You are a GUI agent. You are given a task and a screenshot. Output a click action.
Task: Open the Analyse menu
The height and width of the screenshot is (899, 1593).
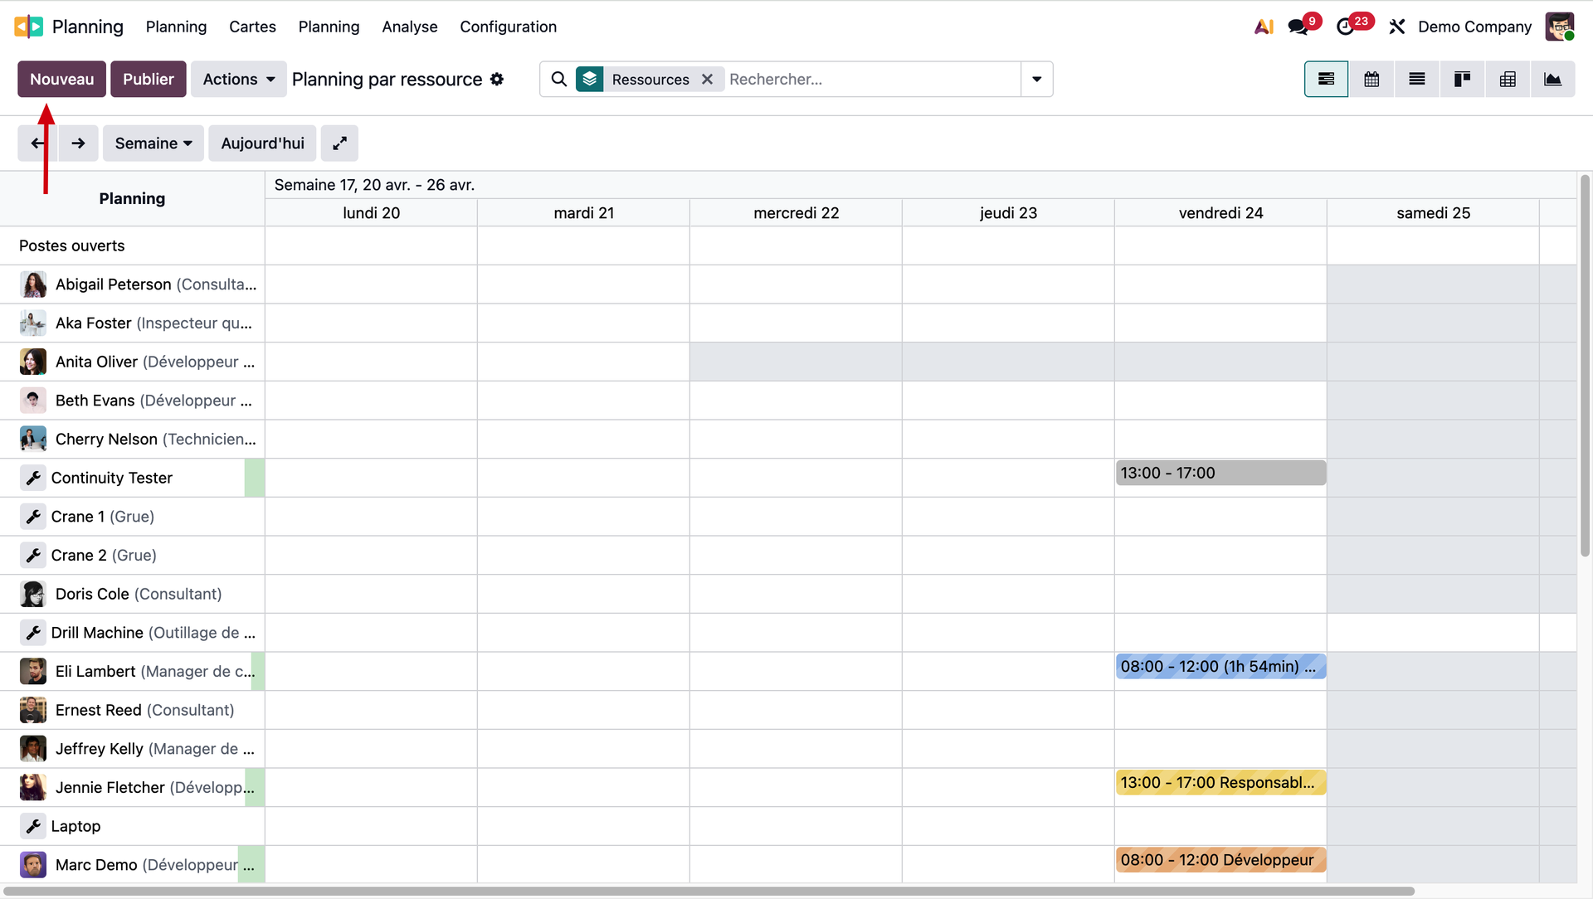[x=409, y=27]
